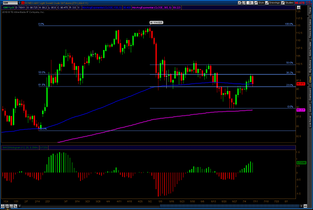Click the /QM 1y D chart label
This screenshot has width=313, height=210.
(8, 7)
